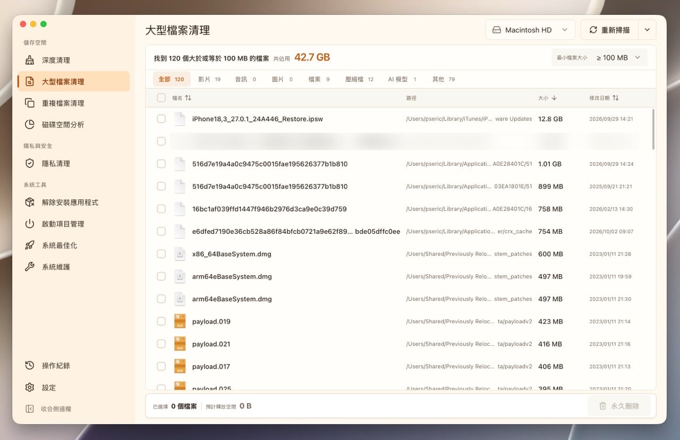The width and height of the screenshot is (680, 440).
Task: Select the 全部 120 tab
Action: click(x=171, y=79)
